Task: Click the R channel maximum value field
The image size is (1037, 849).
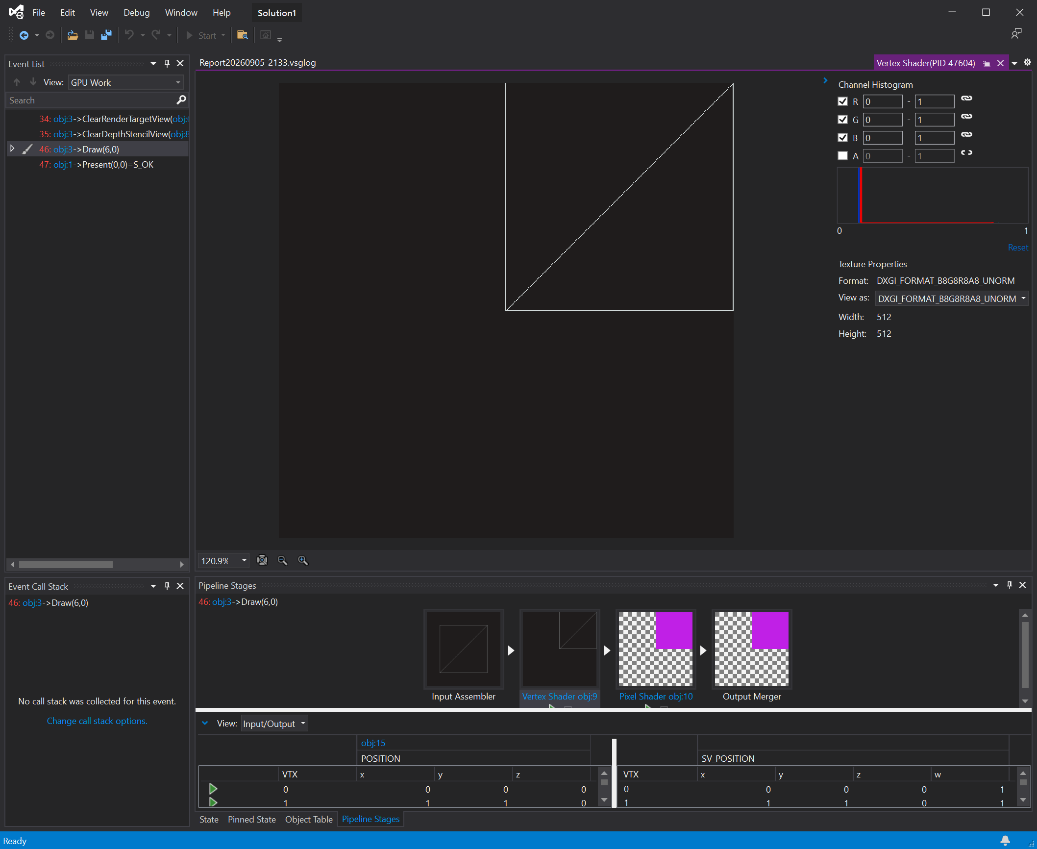Action: 935,101
